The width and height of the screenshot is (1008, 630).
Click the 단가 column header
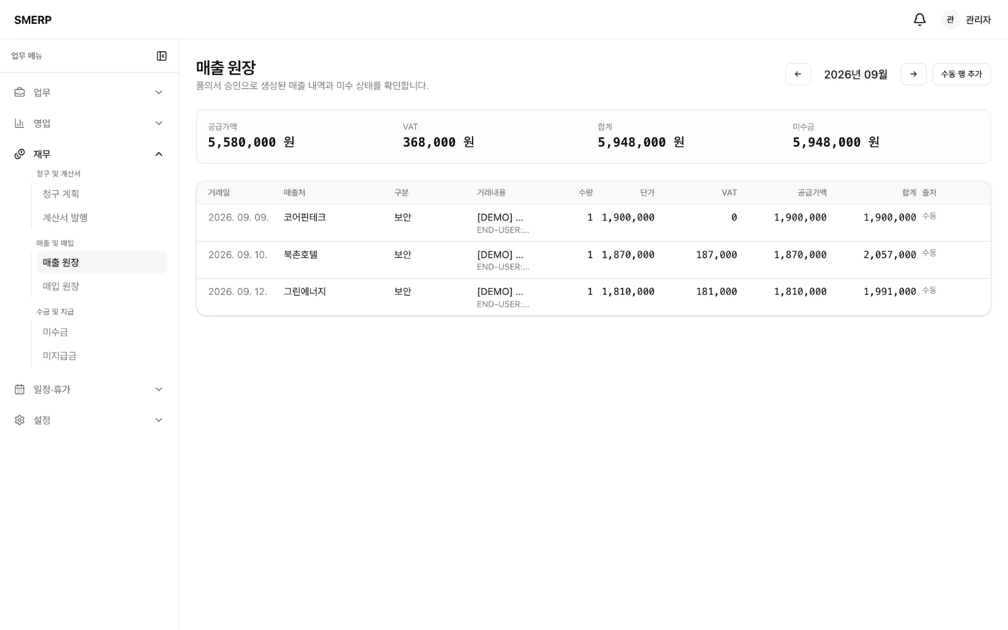coord(647,193)
